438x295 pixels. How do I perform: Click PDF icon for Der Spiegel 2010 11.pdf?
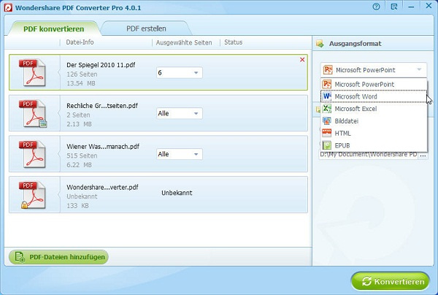(32, 72)
